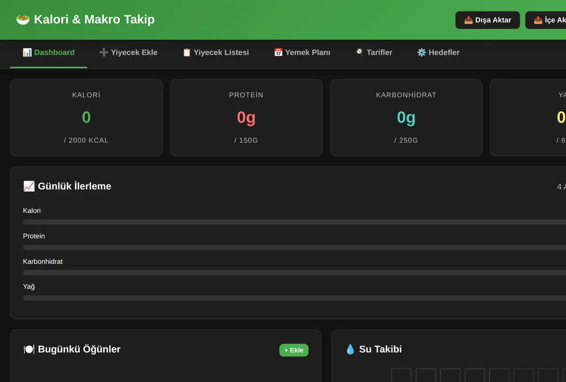Click the water drop icon beside Su Takibi
Screen dimensions: 566x382
click(350, 349)
